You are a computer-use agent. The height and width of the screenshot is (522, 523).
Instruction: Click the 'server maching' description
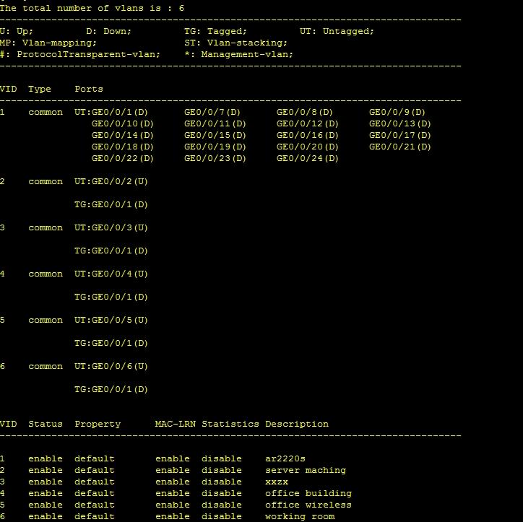tap(306, 470)
